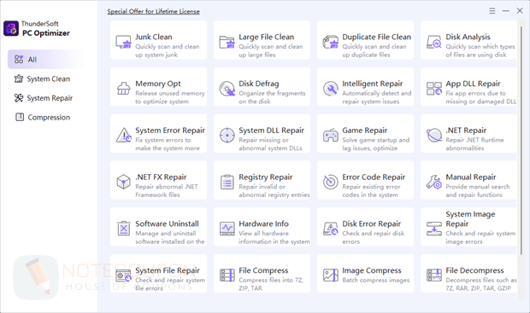Click the System Image Repair icon

click(434, 229)
